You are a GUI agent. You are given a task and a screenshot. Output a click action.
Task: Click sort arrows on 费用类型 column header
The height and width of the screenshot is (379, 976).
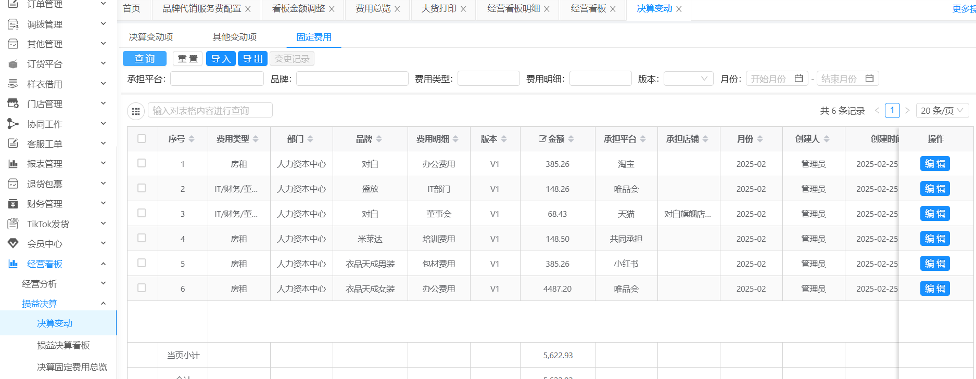tap(256, 139)
